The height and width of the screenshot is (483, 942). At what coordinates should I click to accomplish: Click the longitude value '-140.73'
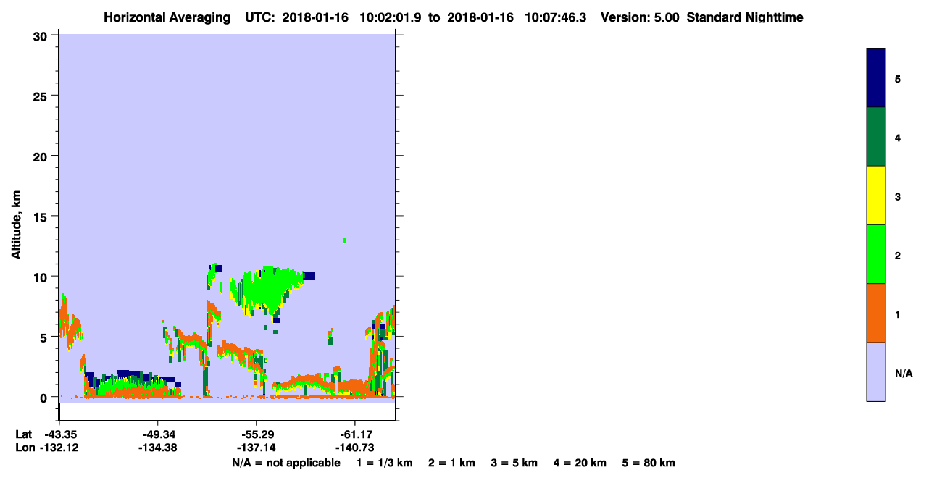tap(354, 448)
